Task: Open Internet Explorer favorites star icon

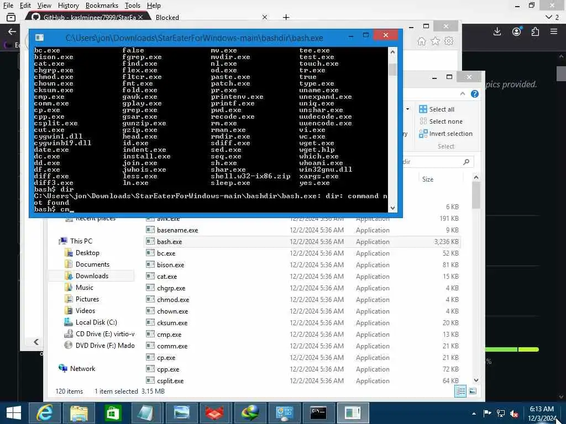Action: (x=436, y=41)
